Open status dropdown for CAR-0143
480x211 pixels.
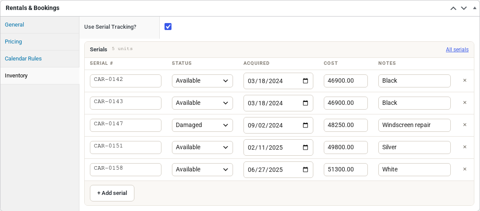pos(202,103)
